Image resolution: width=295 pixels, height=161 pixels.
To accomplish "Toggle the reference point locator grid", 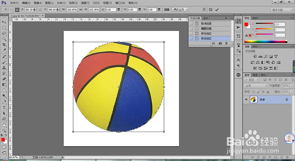I will [x=17, y=9].
